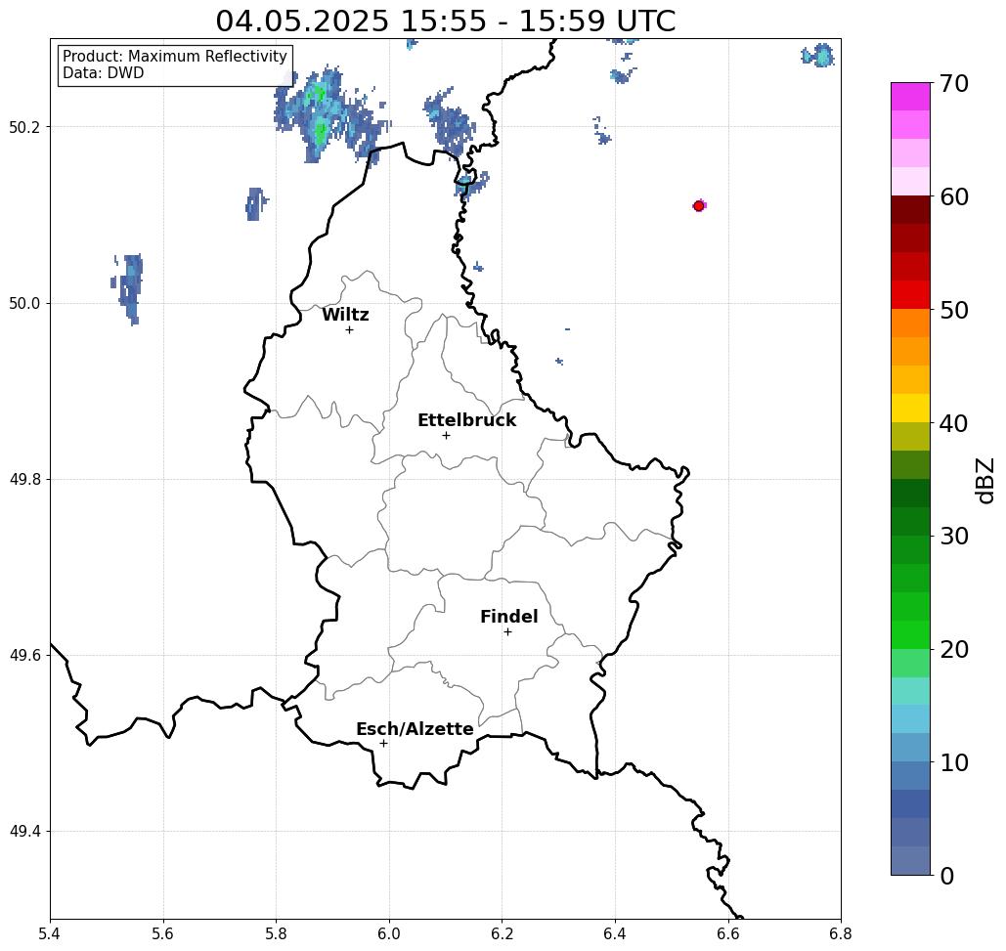Click the longitude 5.4 axis tick label
1006x951 pixels.
(x=50, y=933)
